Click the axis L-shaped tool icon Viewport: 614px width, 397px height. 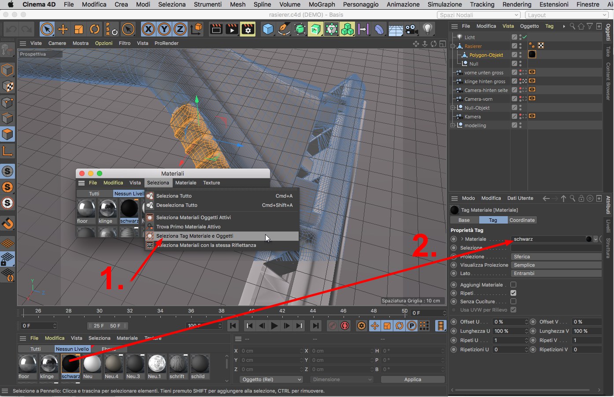click(7, 151)
